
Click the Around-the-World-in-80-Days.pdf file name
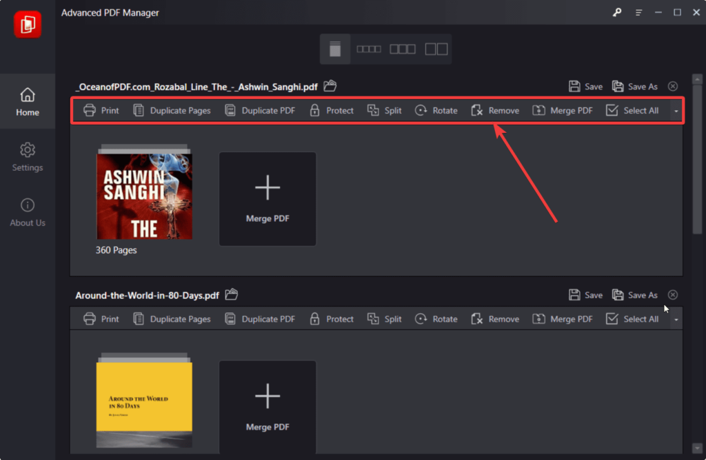[148, 295]
